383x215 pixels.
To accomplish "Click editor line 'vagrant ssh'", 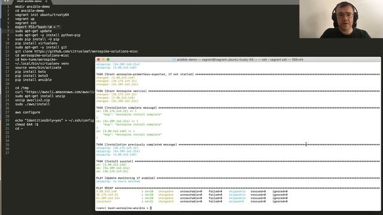I will [26, 23].
